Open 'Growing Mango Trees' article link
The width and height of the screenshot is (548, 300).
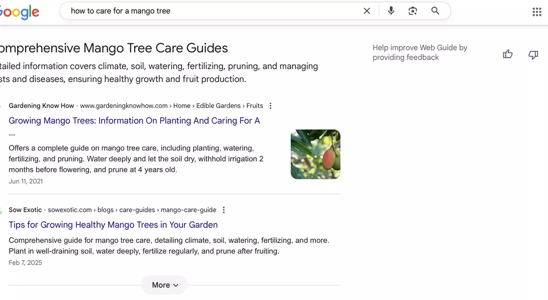tap(134, 120)
